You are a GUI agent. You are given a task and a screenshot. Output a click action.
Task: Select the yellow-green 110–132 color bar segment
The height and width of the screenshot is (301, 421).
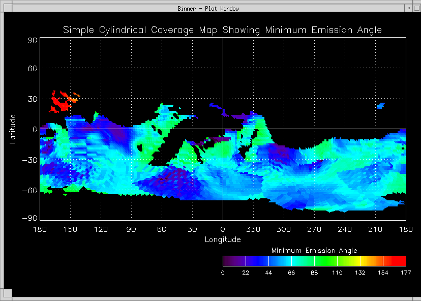point(348,261)
